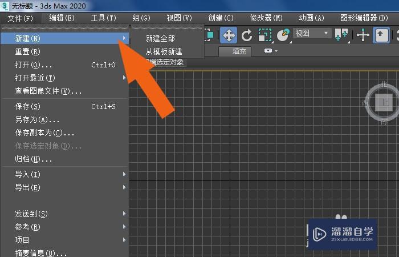Screen dimensions: 399x257
Task: Expand the 发送到(S) submenu arrow
Action: [124, 214]
